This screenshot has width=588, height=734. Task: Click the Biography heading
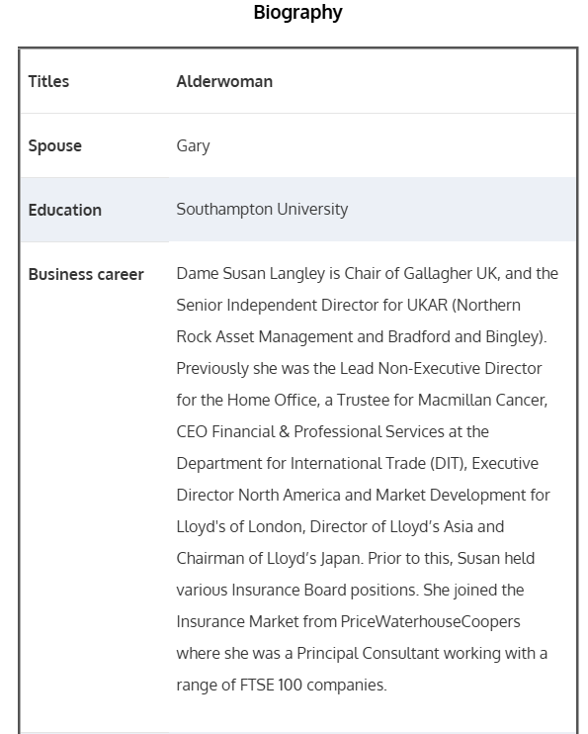(297, 13)
